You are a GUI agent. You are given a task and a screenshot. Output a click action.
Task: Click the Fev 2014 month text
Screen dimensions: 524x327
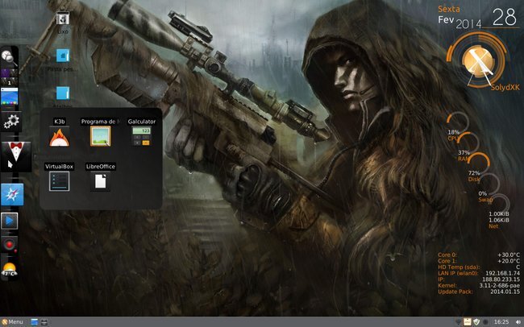(460, 22)
